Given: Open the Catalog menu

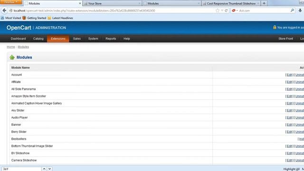Looking at the screenshot, I should click(x=38, y=38).
